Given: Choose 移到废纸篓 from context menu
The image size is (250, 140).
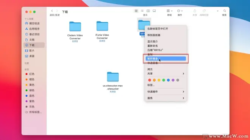Looking at the screenshot, I should 166,35.
